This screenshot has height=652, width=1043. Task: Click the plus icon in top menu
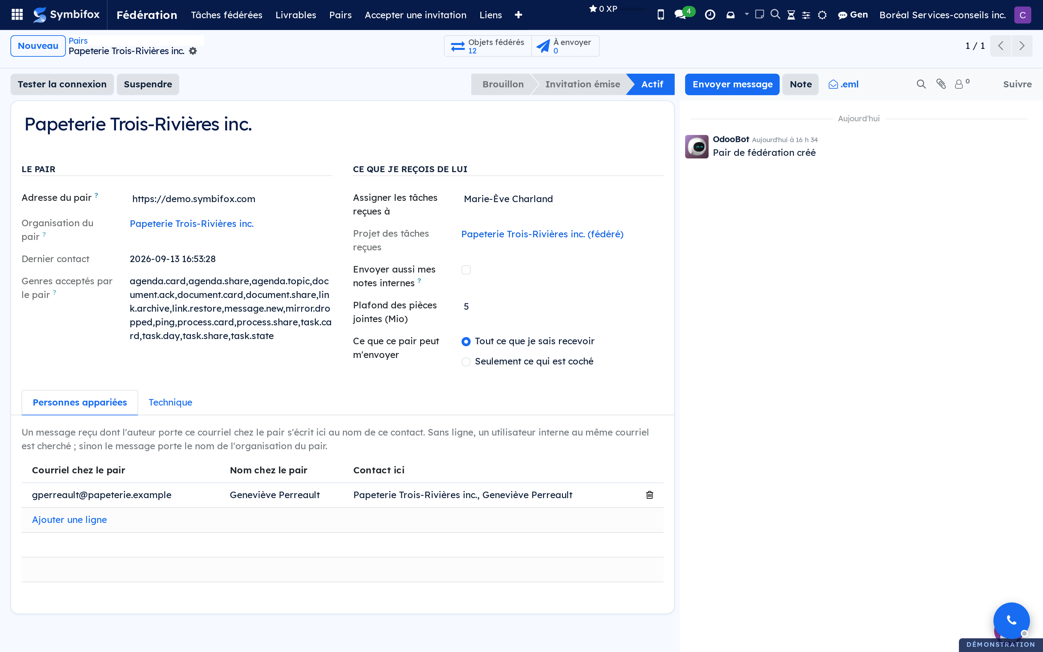pyautogui.click(x=519, y=15)
